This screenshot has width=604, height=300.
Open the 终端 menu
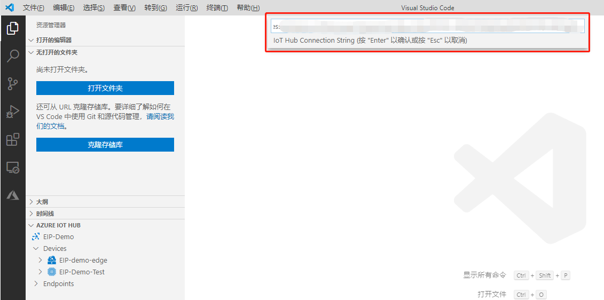click(x=217, y=7)
